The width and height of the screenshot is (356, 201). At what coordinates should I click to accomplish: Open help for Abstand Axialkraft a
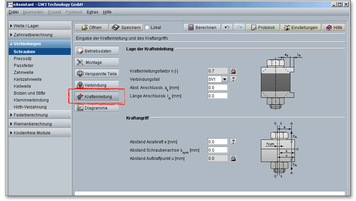(233, 142)
